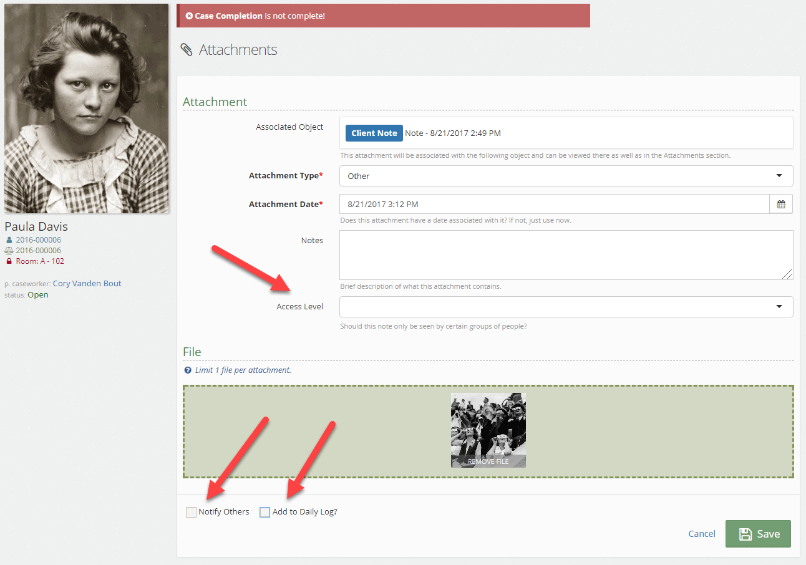Click the Open status text

pyautogui.click(x=38, y=295)
